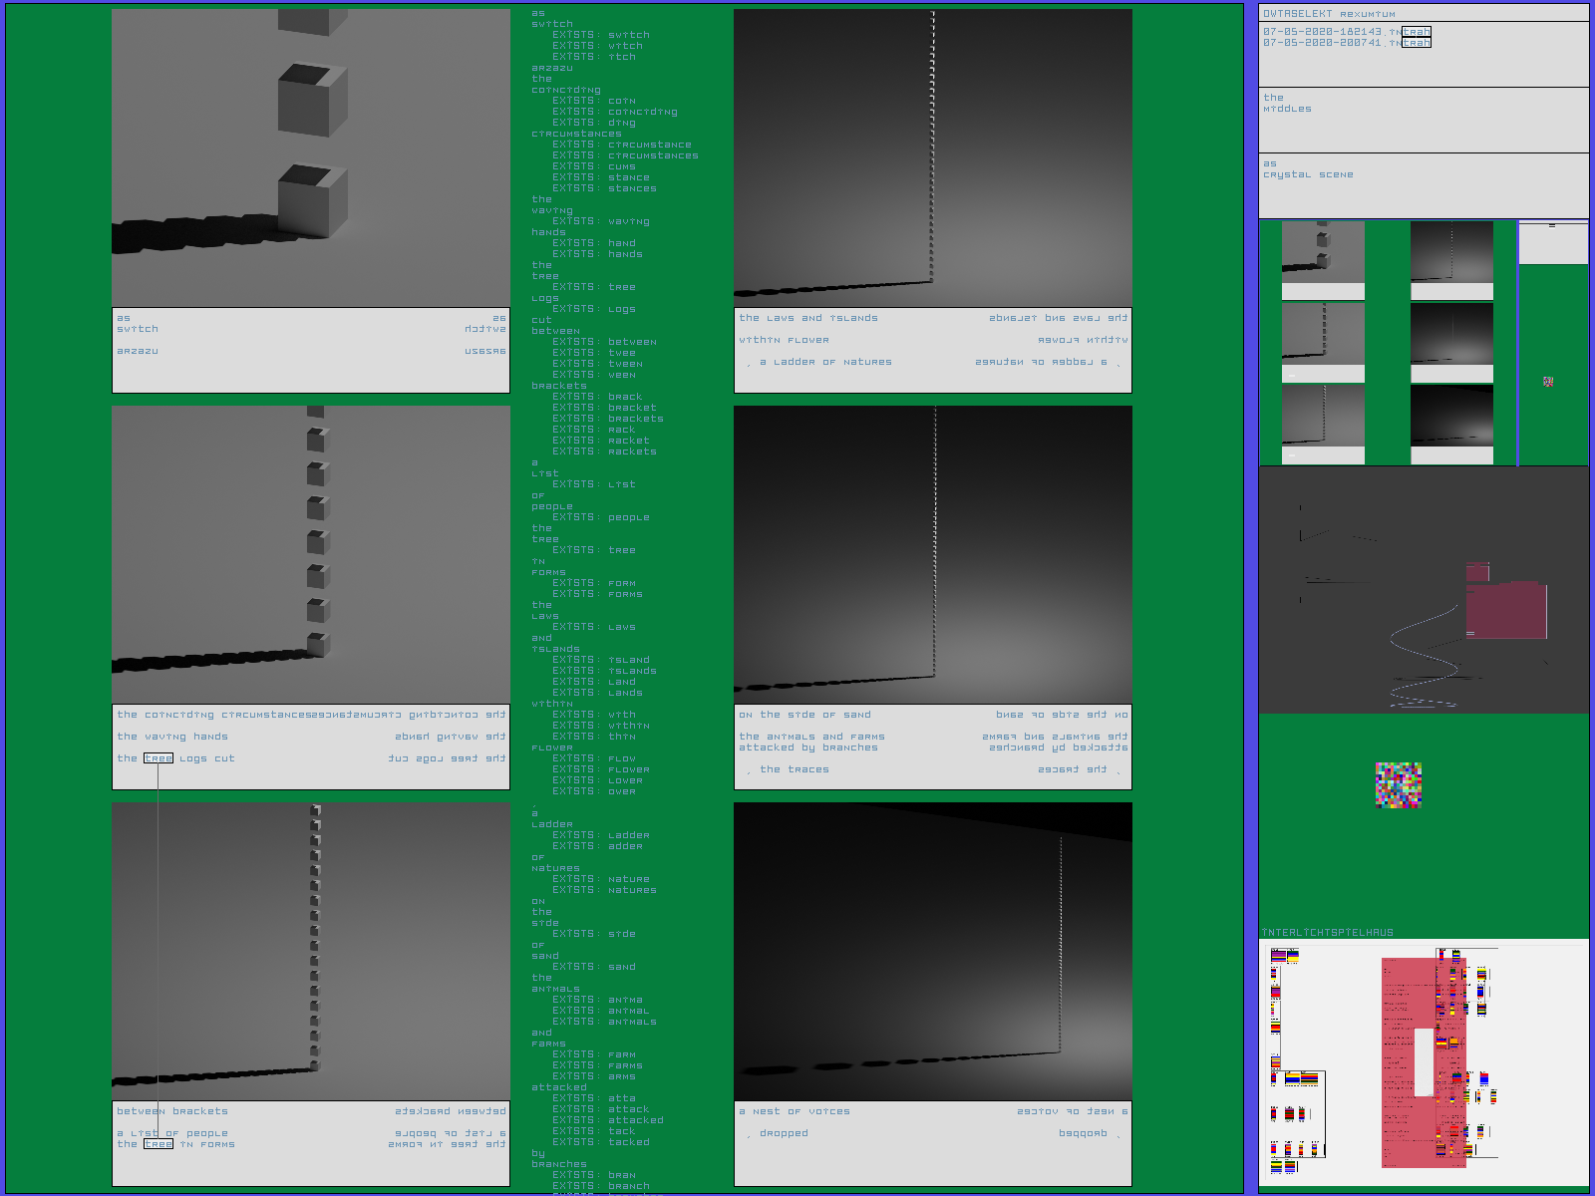Click the 'brackets' heading in the word list

pyautogui.click(x=558, y=386)
